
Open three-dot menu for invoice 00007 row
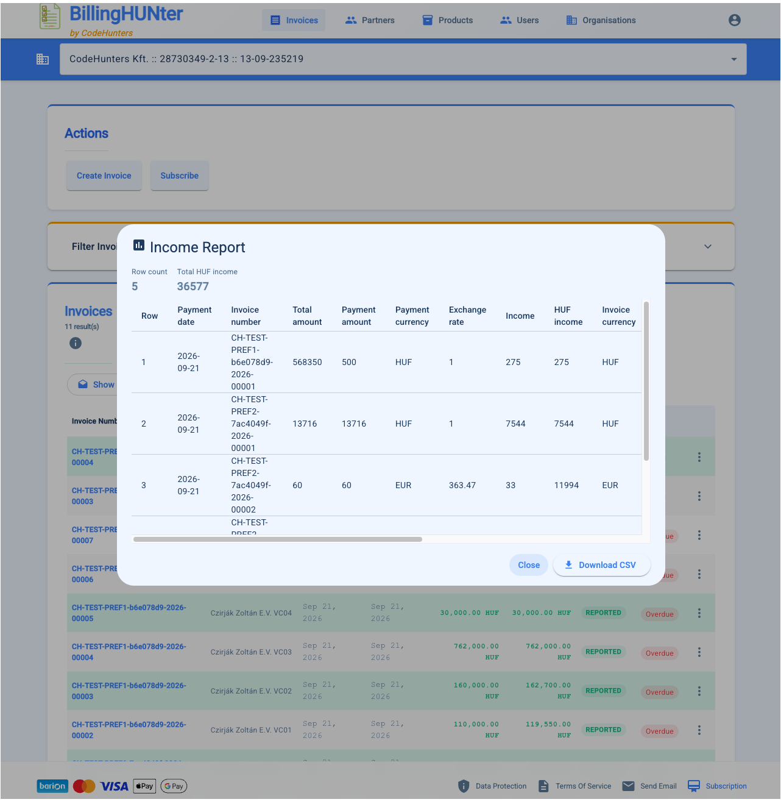699,535
